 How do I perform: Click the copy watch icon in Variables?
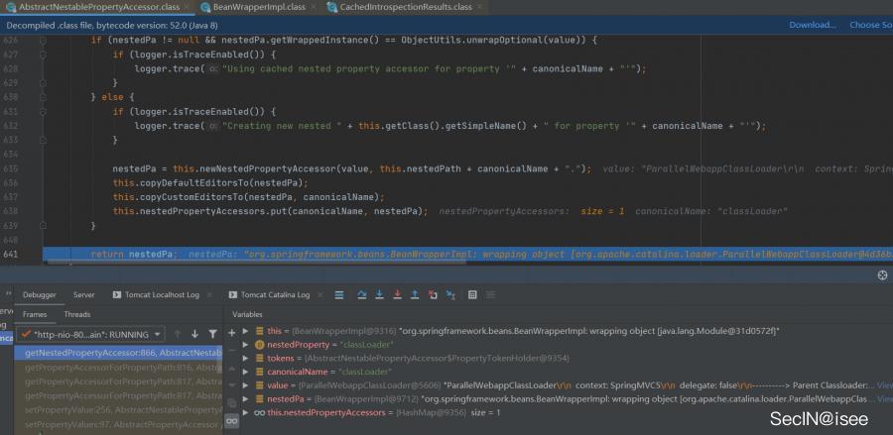(x=232, y=402)
